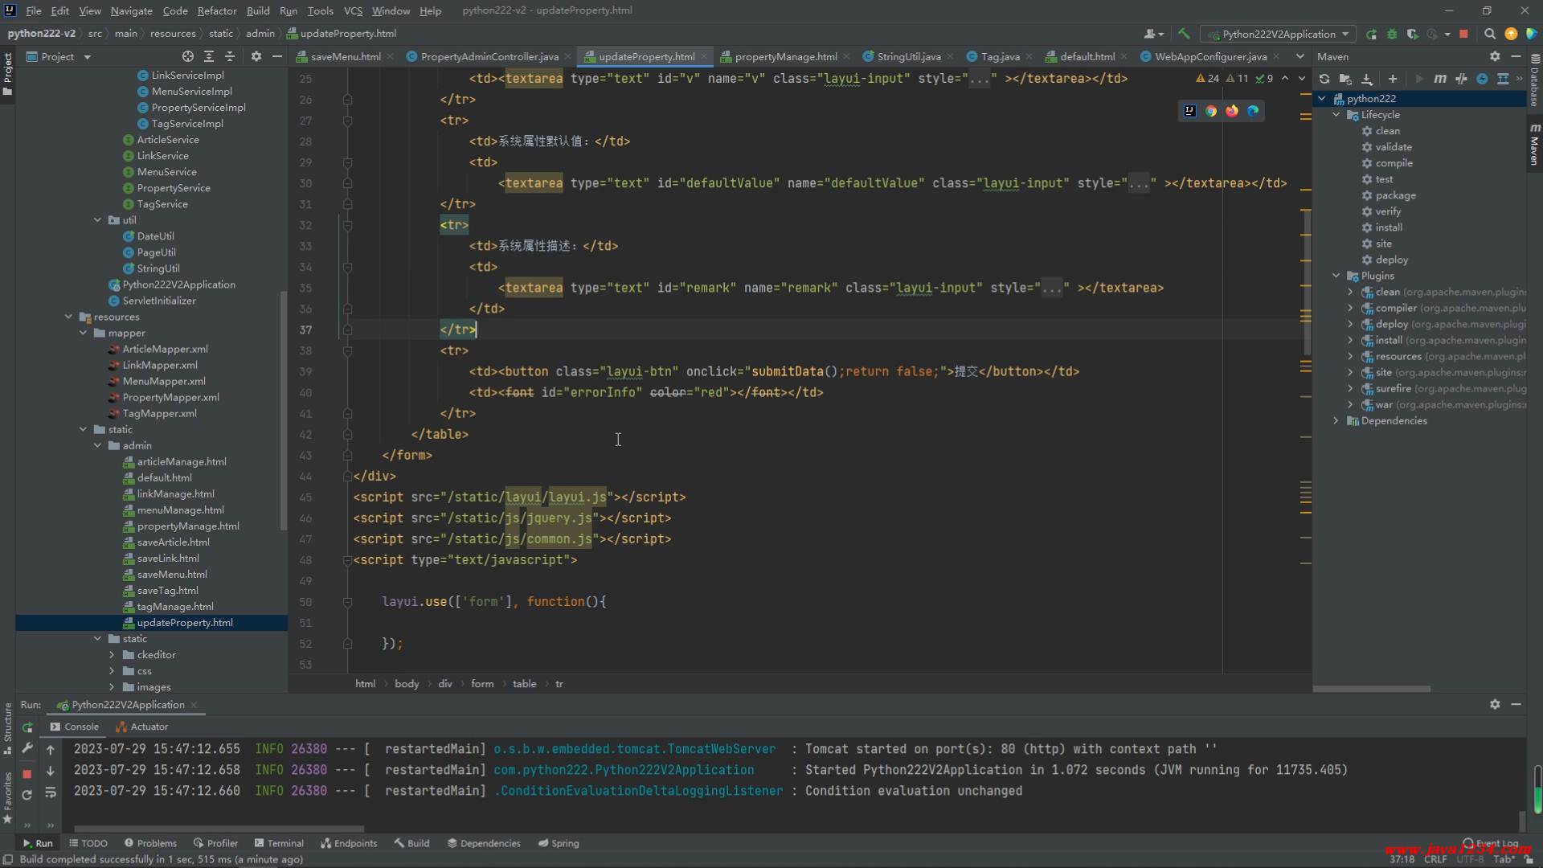Run the Maven 'package' lifecycle goal

coord(1395,195)
